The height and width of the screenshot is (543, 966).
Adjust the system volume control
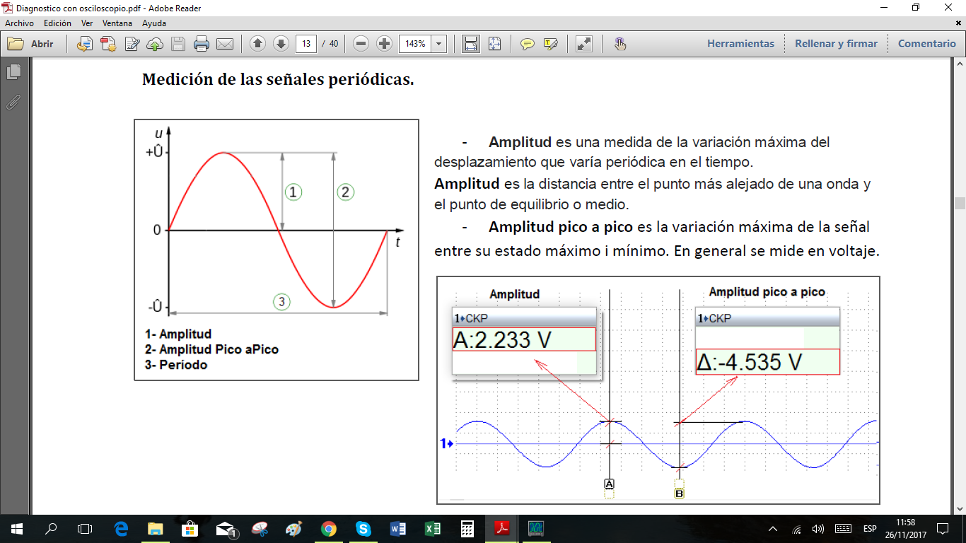(x=817, y=528)
